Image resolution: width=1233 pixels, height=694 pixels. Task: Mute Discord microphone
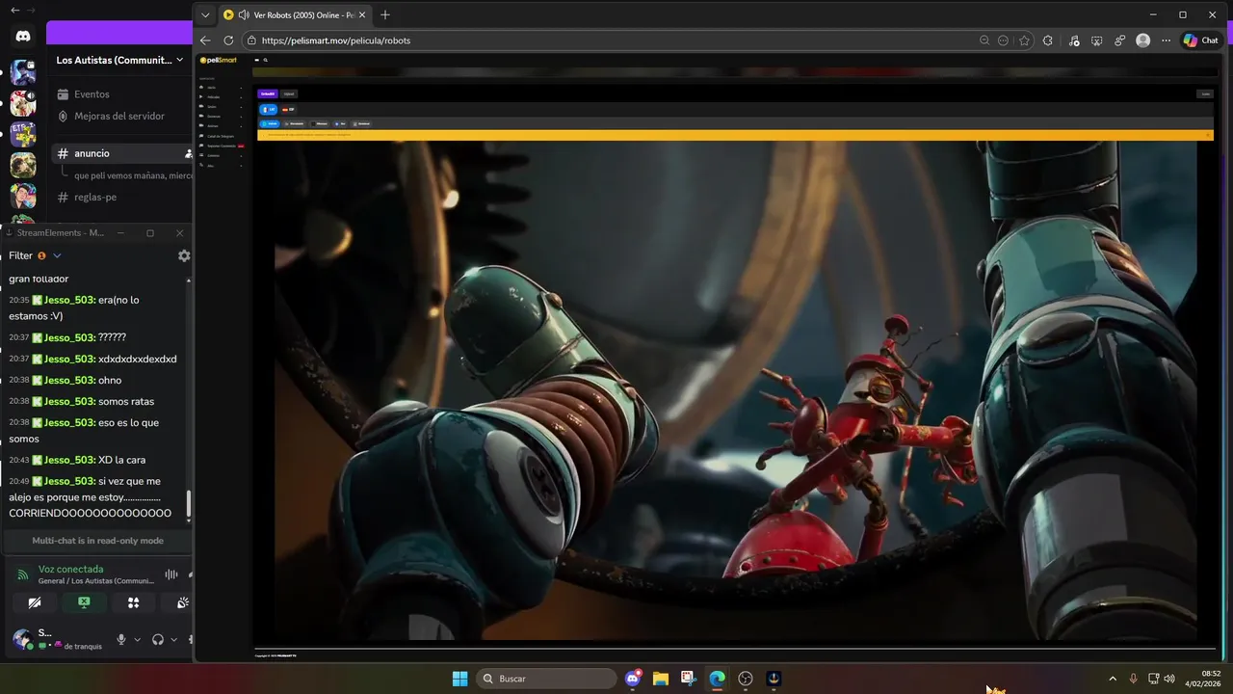pyautogui.click(x=121, y=639)
